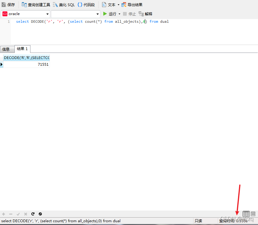The height and width of the screenshot is (225, 258).
Task: Click Beautify SQL (美化 SQL)
Action: point(64,5)
